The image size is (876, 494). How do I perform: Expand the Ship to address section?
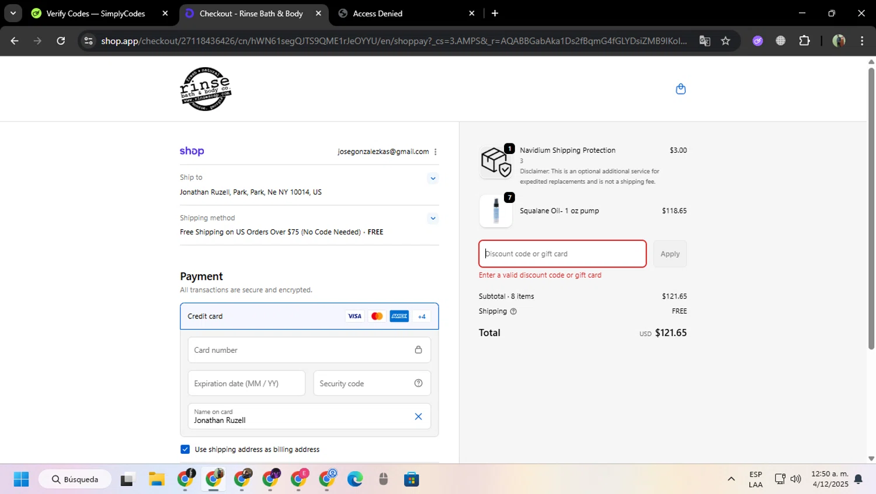click(x=433, y=178)
